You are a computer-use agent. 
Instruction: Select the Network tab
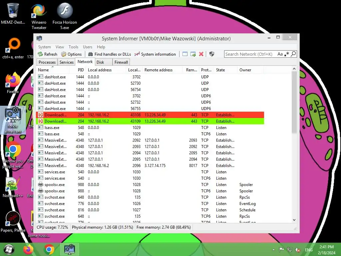(x=85, y=62)
